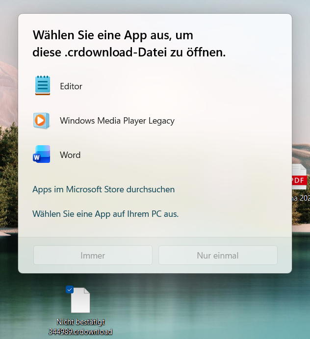
Task: Choose the Word label in the app list
Action: (70, 155)
